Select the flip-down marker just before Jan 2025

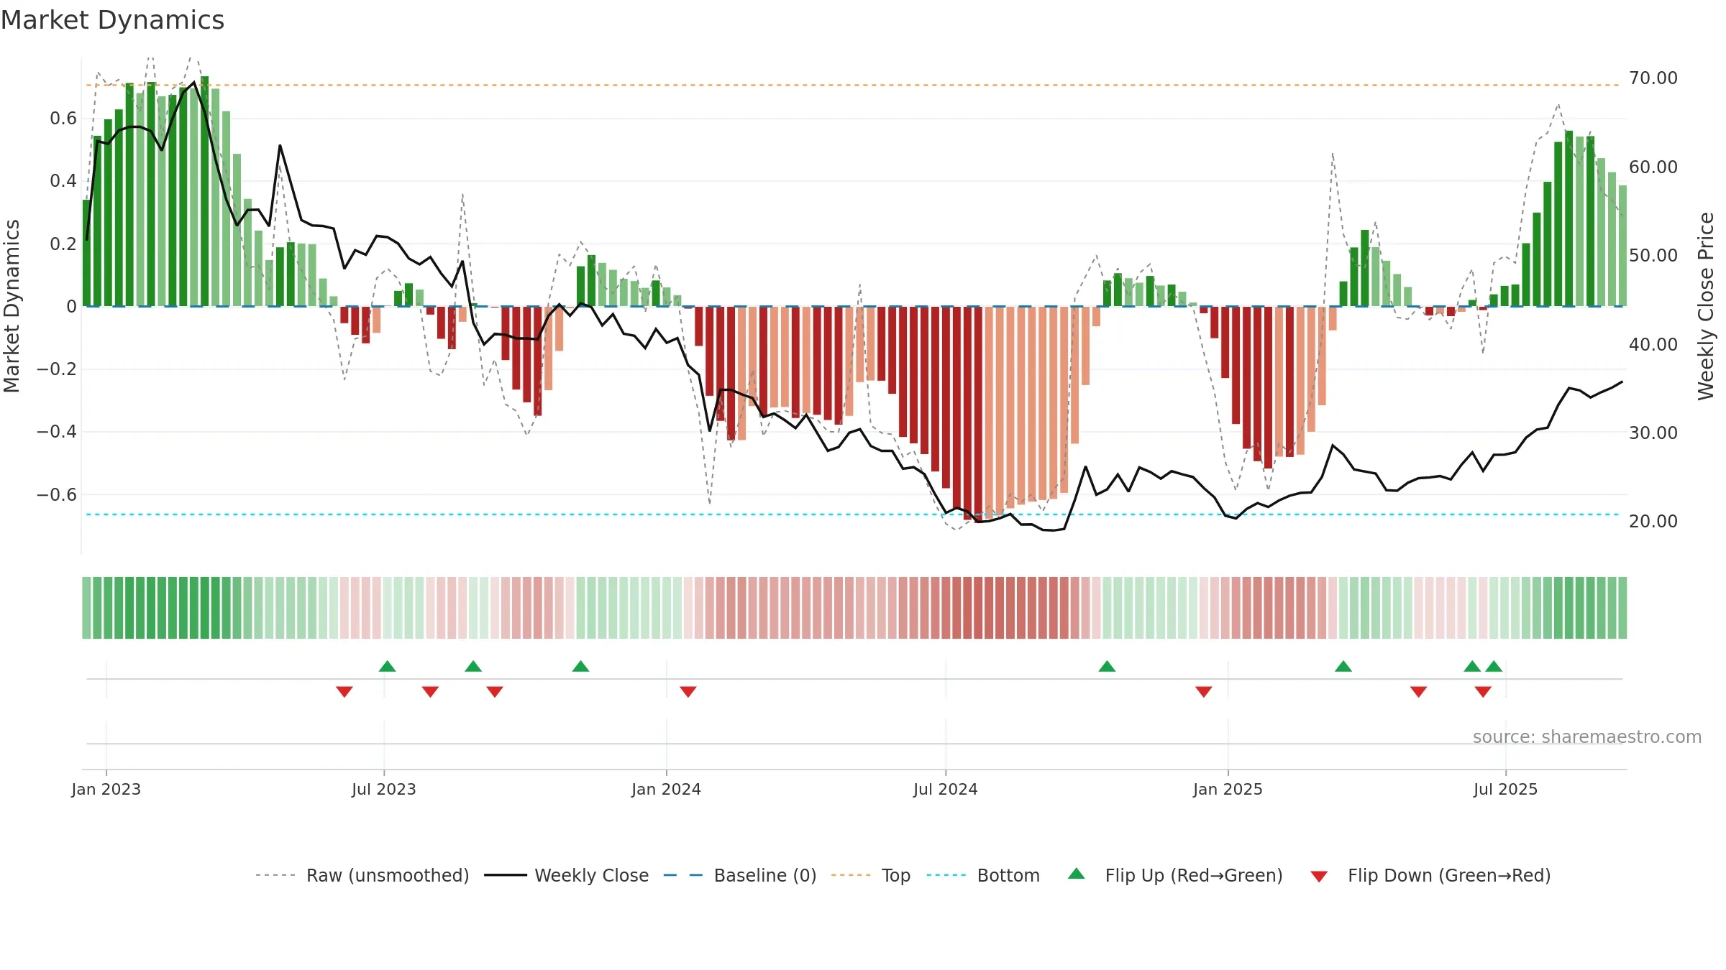tap(1204, 692)
